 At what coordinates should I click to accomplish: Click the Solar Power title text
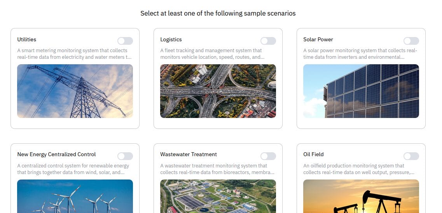click(x=318, y=40)
